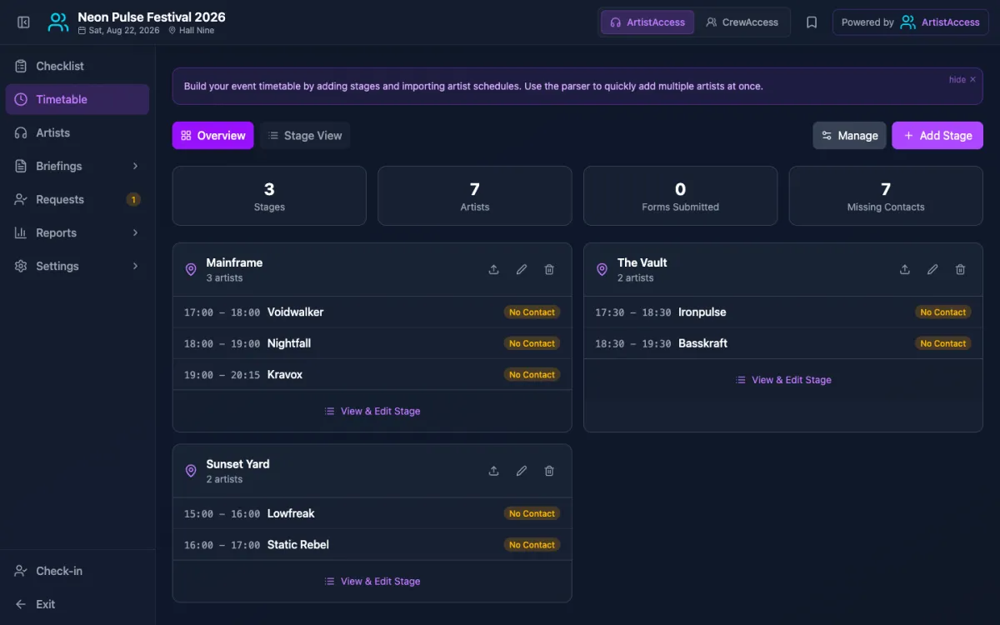Edit The Vault stage pencil icon
This screenshot has width=1000, height=625.
point(932,269)
